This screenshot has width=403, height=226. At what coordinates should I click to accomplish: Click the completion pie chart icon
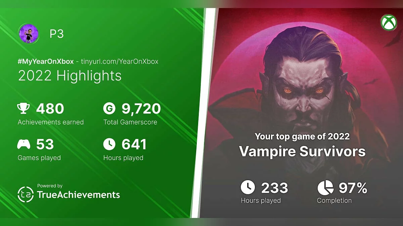pos(325,187)
